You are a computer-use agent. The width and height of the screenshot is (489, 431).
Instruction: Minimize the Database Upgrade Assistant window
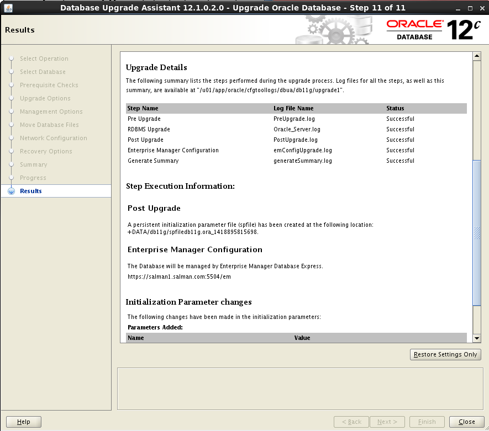click(x=458, y=9)
